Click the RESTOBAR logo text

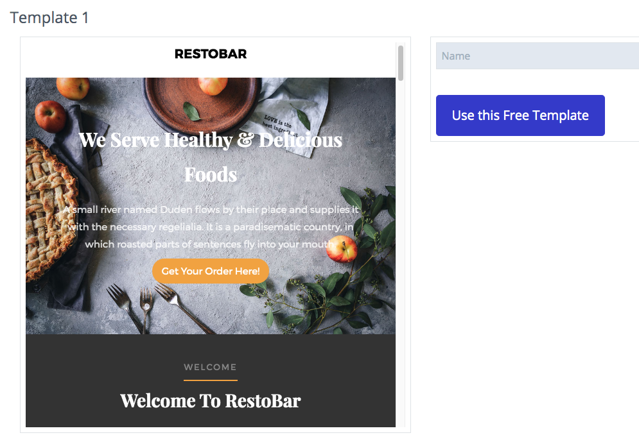click(210, 54)
